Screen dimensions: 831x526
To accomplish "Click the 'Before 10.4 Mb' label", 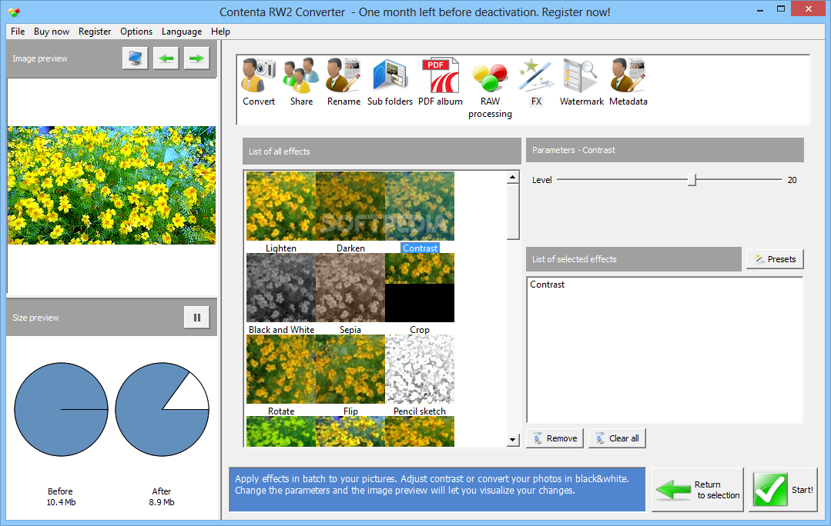I will 60,497.
